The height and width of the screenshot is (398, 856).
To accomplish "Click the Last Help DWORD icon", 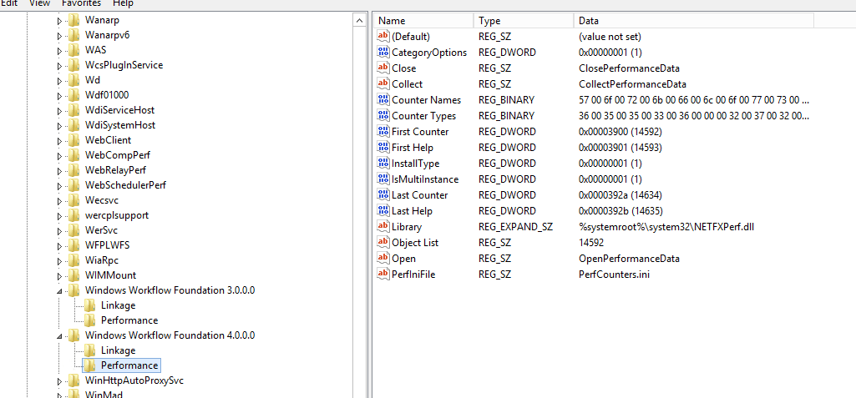I will (x=383, y=210).
